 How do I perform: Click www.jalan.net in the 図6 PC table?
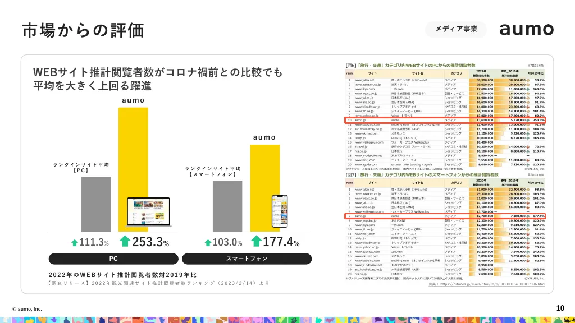click(x=364, y=80)
